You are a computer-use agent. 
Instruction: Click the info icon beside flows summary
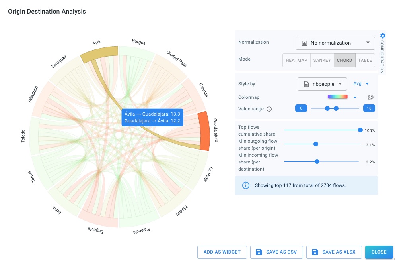coord(246,185)
